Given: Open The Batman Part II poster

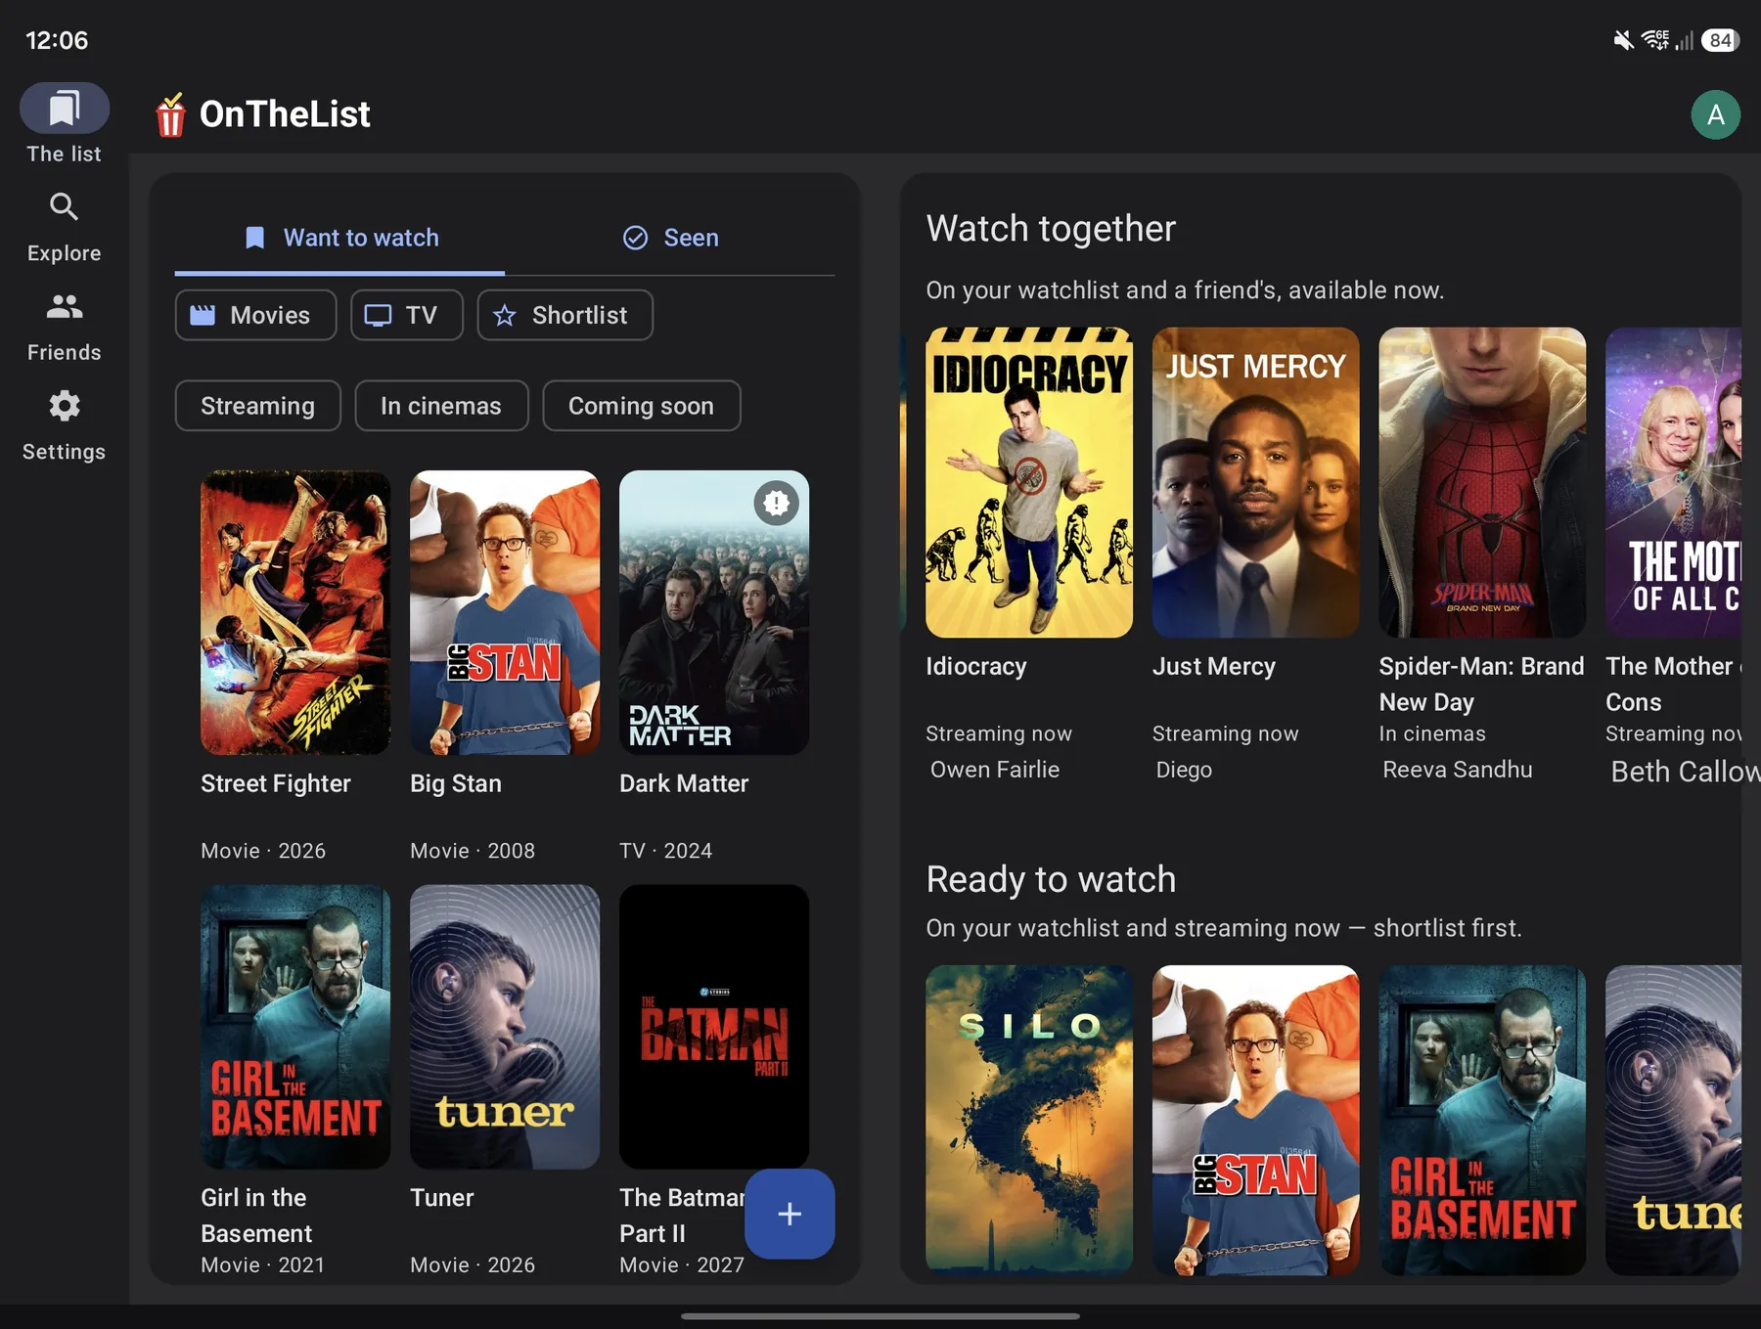Looking at the screenshot, I should pos(713,1027).
